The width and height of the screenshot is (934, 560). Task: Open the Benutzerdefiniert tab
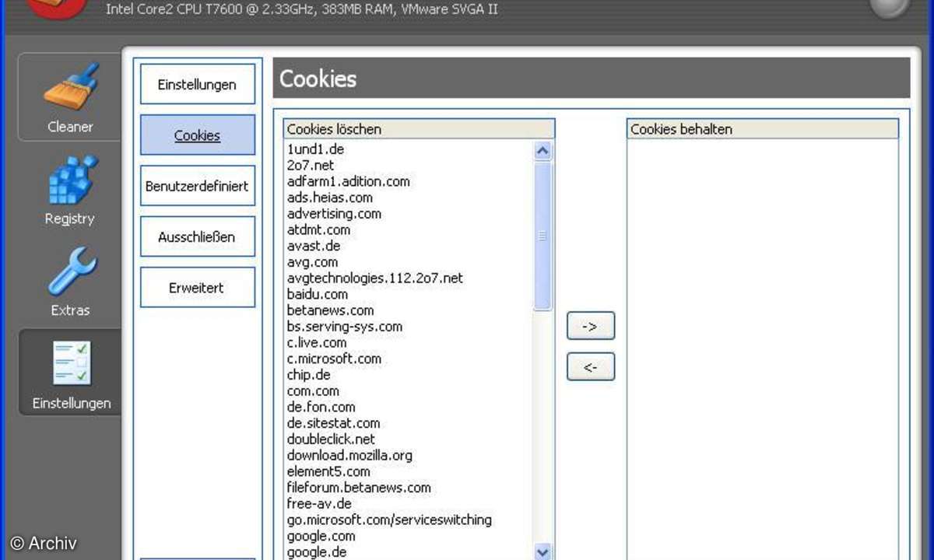click(197, 187)
